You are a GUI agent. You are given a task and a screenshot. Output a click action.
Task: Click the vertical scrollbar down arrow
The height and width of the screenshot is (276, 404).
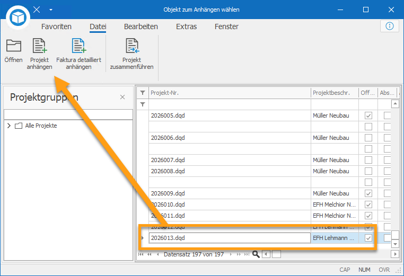click(x=395, y=243)
